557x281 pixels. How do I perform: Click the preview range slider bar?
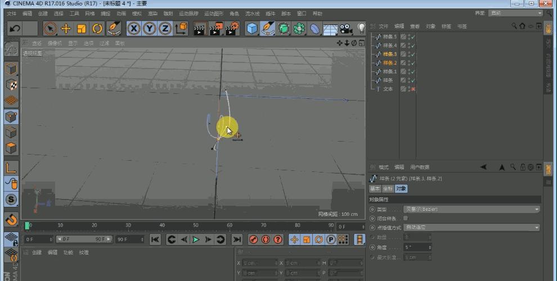pos(84,239)
